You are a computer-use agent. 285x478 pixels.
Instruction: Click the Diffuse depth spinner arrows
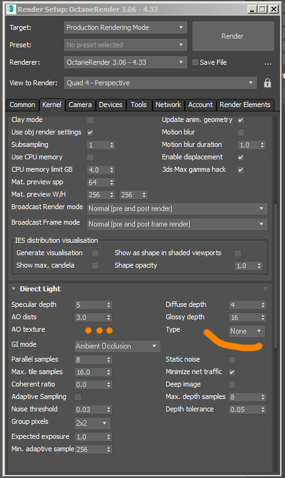[x=263, y=305]
